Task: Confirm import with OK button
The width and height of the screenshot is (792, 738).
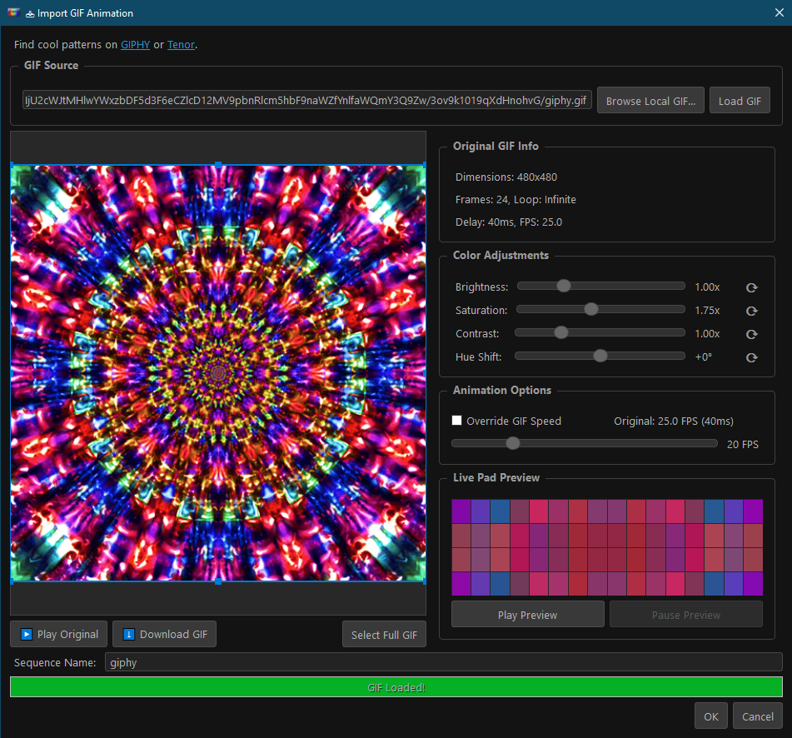Action: pyautogui.click(x=710, y=716)
